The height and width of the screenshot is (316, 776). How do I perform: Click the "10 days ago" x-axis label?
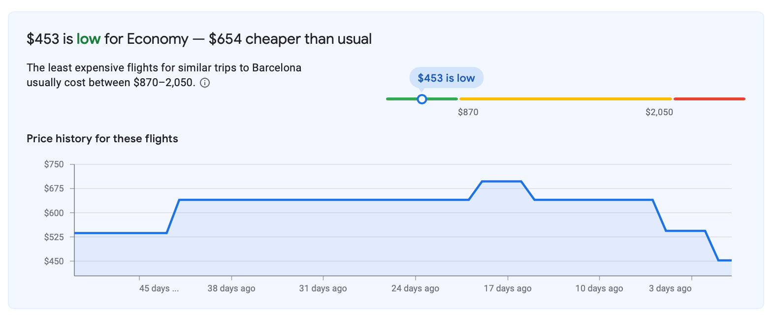tap(599, 288)
